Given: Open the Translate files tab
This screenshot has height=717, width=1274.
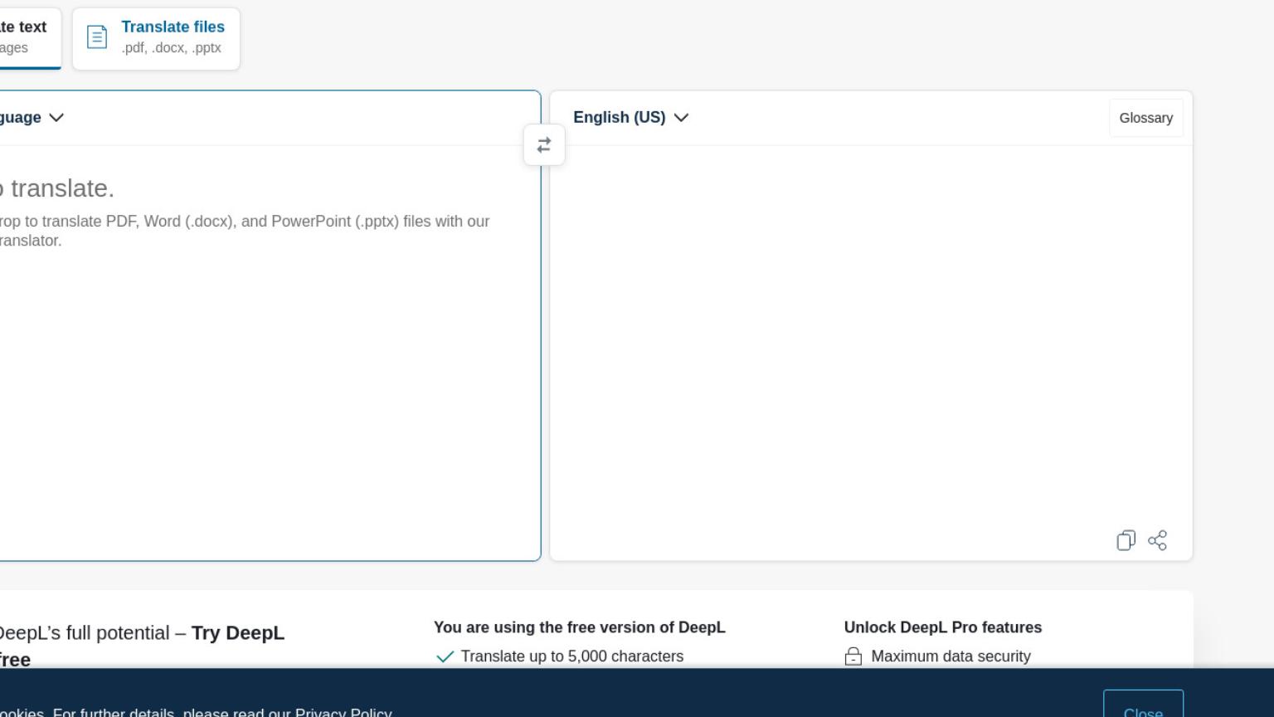Looking at the screenshot, I should coord(156,39).
